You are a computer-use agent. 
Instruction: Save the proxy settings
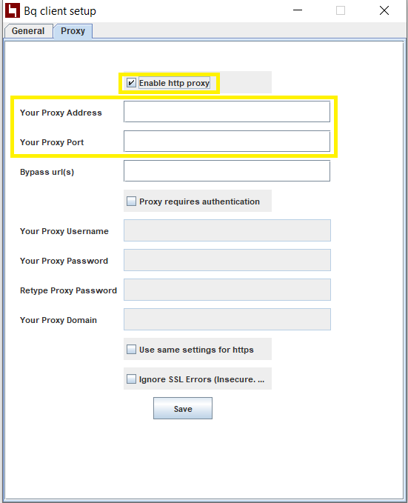(183, 408)
